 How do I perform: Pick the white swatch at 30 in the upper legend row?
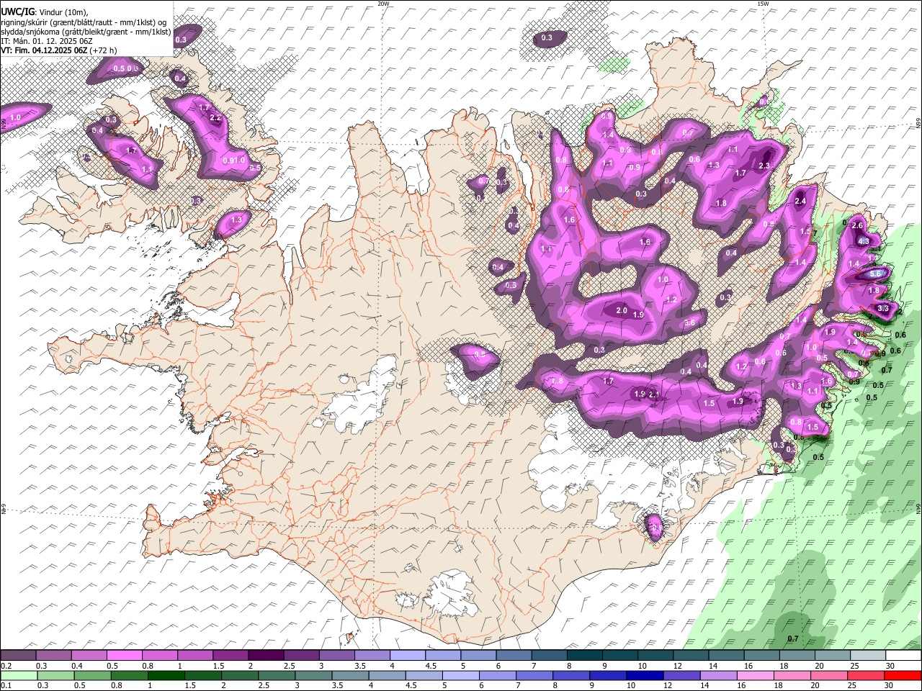pos(903,656)
